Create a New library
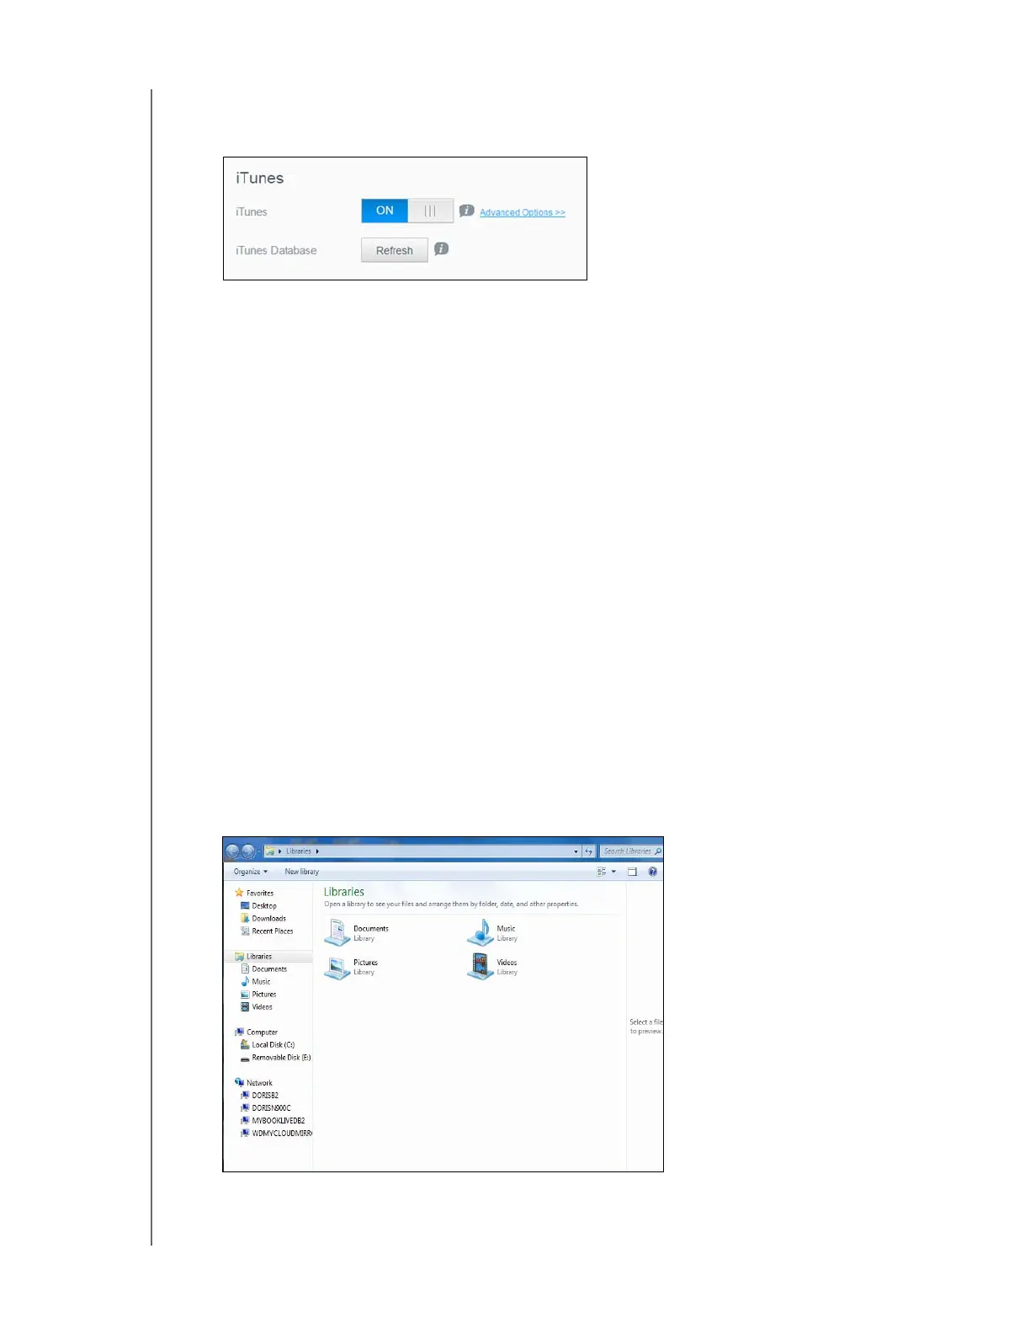Image resolution: width=1030 pixels, height=1334 pixels. [x=301, y=872]
